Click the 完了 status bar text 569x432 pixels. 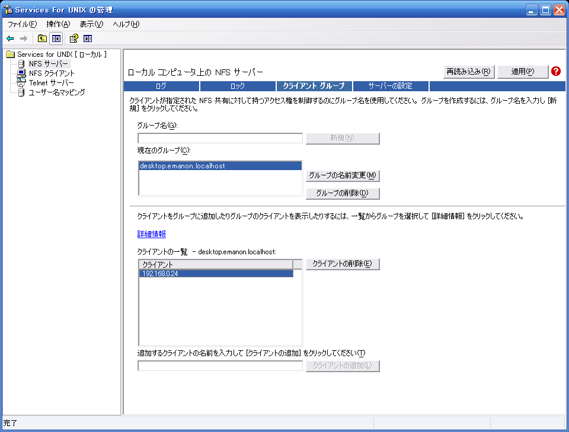pyautogui.click(x=10, y=423)
